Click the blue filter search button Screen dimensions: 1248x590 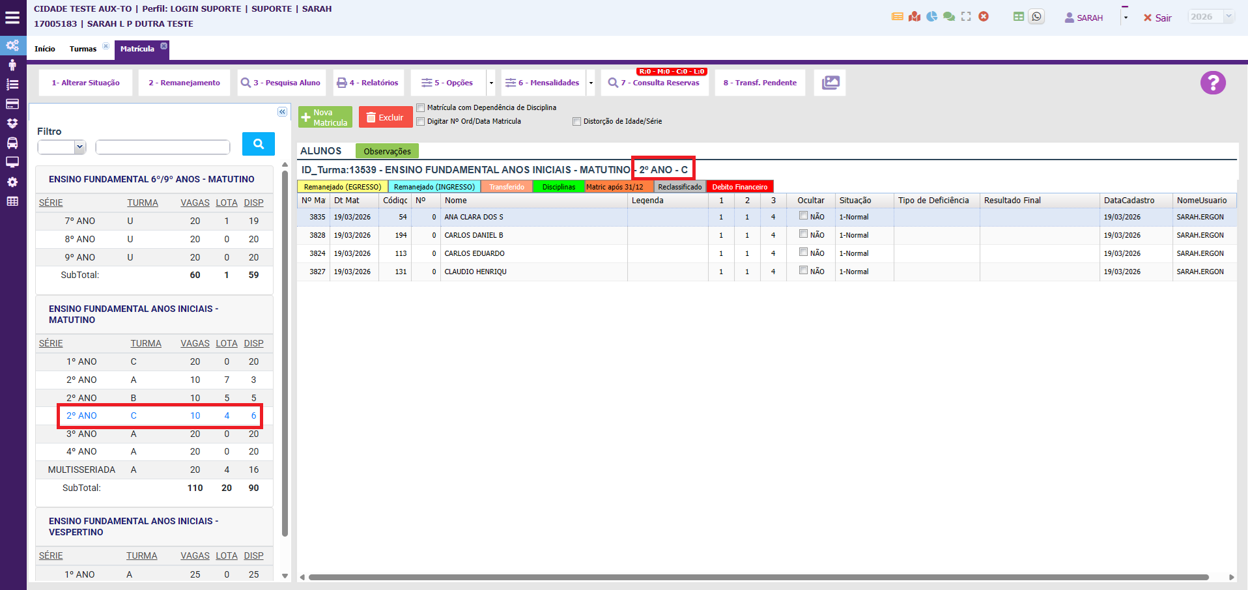pyautogui.click(x=258, y=144)
